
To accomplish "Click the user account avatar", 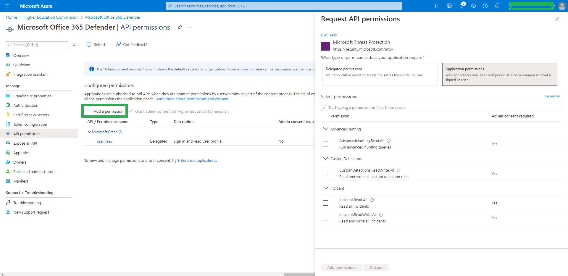I will (x=562, y=6).
